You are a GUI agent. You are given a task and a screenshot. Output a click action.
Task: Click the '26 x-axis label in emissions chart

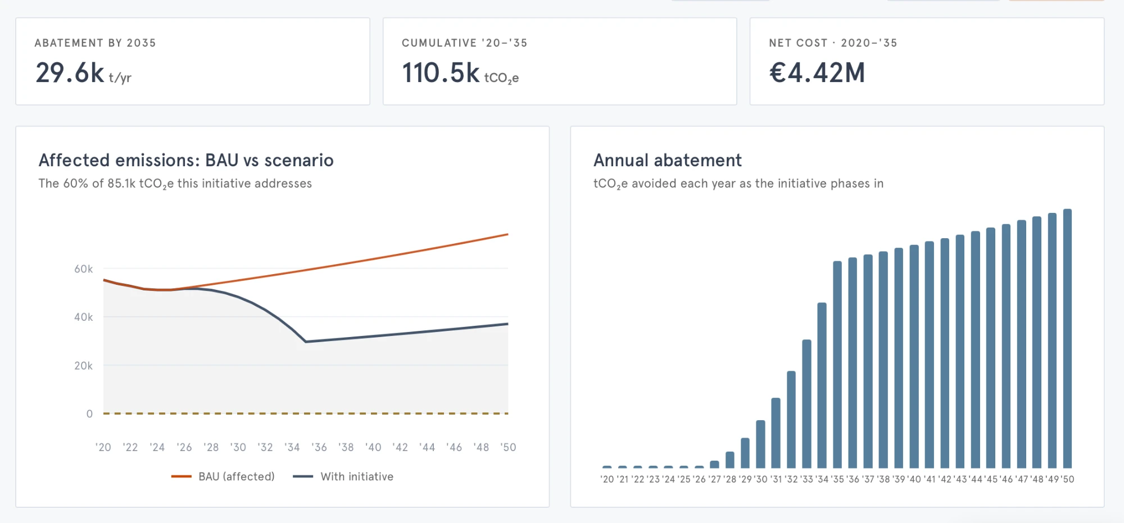(184, 447)
